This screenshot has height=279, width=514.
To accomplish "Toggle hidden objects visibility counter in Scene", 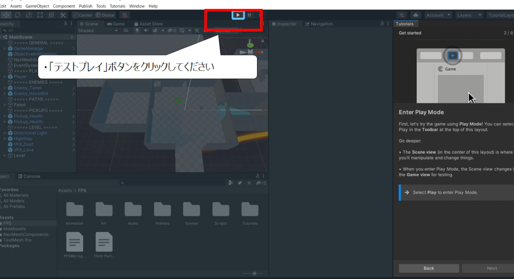I will [x=172, y=31].
